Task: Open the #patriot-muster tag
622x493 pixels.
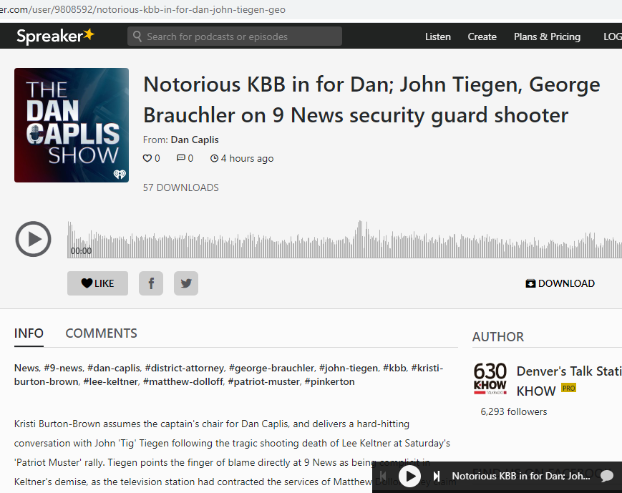Action: (264, 381)
